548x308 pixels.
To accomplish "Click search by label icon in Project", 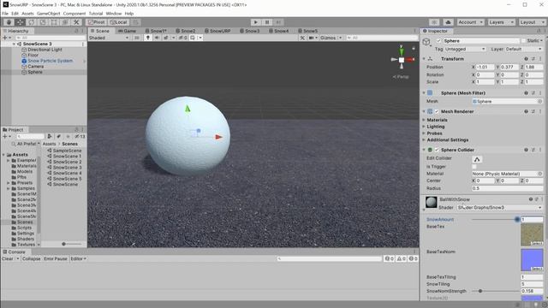I will [x=59, y=137].
